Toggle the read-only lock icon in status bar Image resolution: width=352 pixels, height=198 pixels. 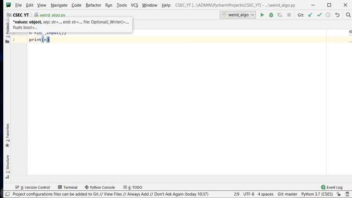point(339,194)
